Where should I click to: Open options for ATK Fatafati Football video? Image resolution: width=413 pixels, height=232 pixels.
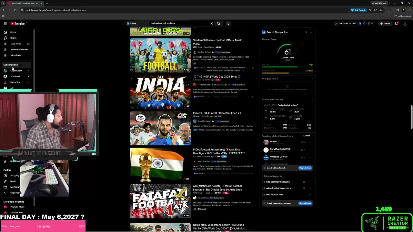coord(251,186)
